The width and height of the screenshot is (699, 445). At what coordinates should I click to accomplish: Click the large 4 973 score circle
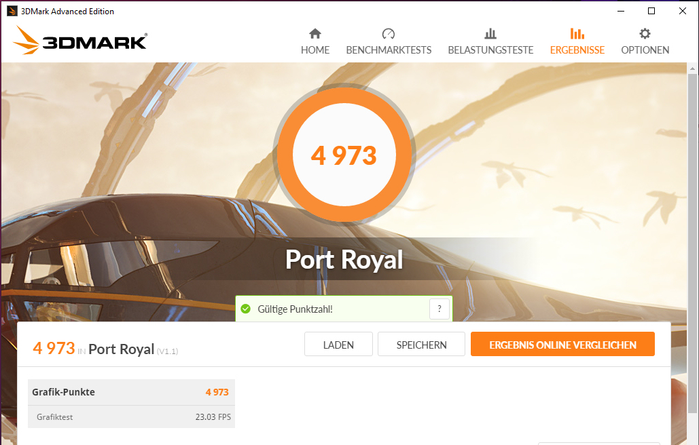pos(344,155)
